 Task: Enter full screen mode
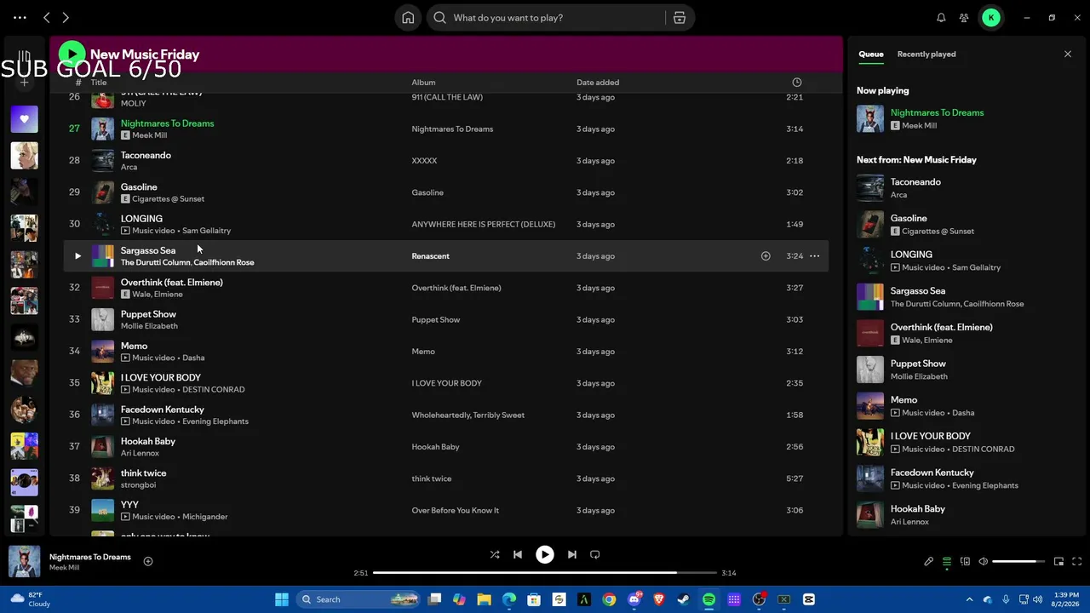click(1077, 561)
